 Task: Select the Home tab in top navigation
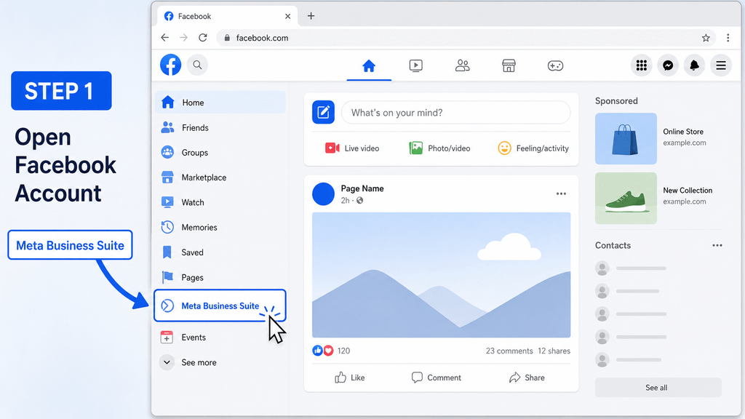369,66
